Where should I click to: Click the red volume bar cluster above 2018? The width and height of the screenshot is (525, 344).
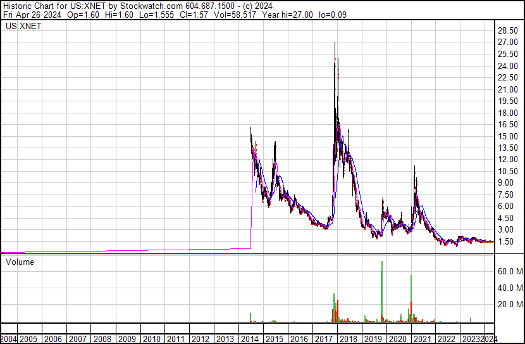point(337,310)
